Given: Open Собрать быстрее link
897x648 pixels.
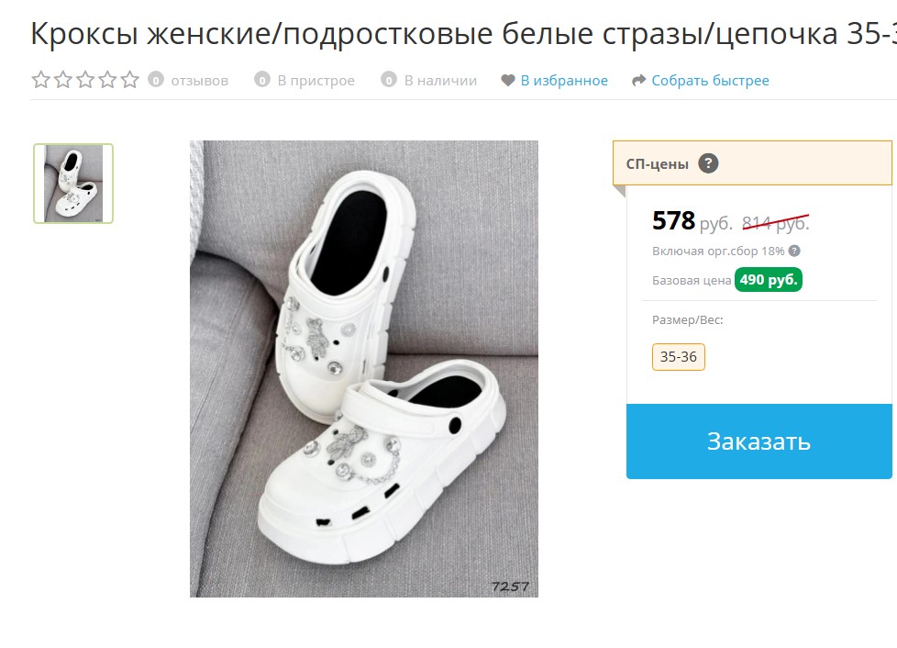Looking at the screenshot, I should point(710,81).
